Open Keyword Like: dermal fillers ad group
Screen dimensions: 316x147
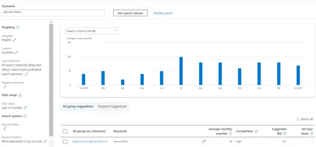(x=88, y=142)
